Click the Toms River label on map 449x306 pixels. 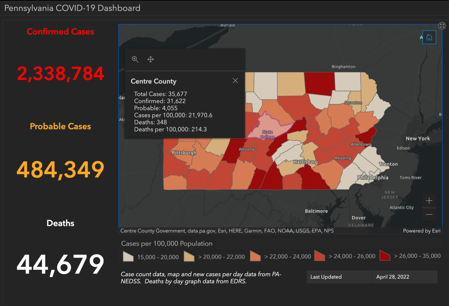tap(410, 178)
